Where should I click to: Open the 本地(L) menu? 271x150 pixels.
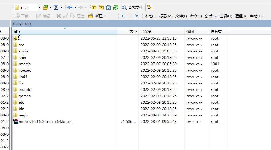(x=151, y=16)
